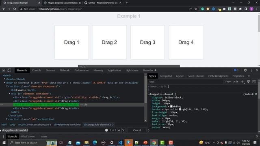The height and width of the screenshot is (146, 260).
Task: Collapse the body element node
Action: point(4,83)
